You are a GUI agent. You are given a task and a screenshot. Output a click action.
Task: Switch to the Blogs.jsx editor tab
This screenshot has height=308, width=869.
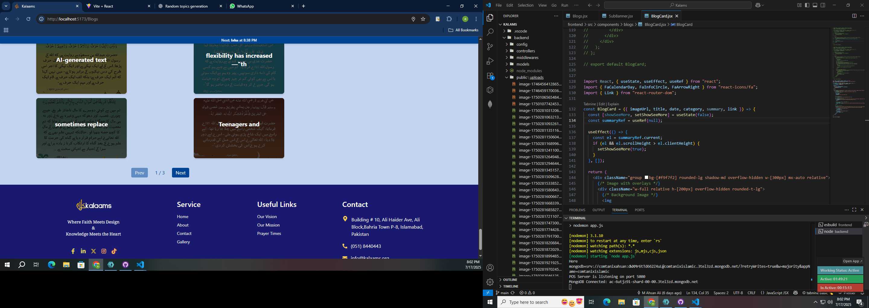(580, 16)
